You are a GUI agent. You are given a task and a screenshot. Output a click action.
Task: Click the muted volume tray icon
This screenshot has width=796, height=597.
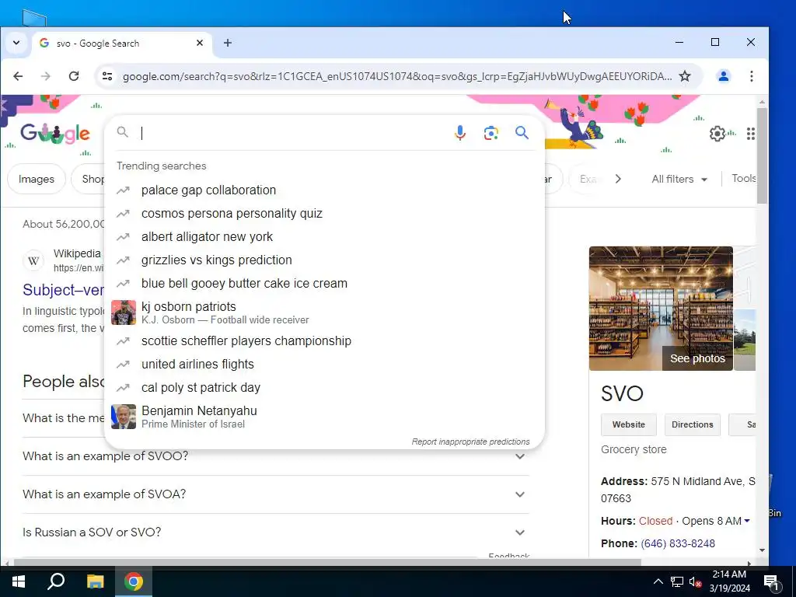click(696, 581)
